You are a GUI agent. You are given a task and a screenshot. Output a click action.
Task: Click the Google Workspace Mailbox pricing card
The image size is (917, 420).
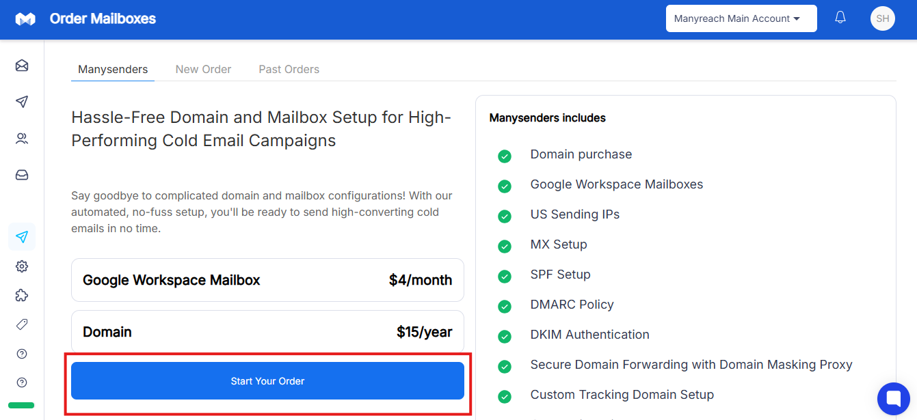coord(267,280)
